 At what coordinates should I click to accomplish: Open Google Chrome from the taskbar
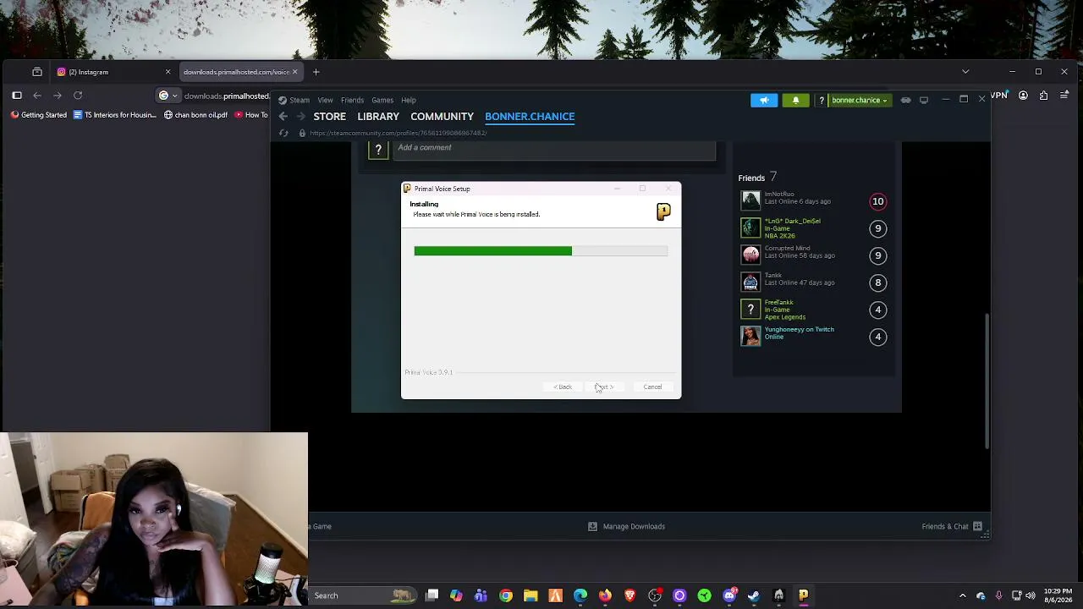[506, 595]
